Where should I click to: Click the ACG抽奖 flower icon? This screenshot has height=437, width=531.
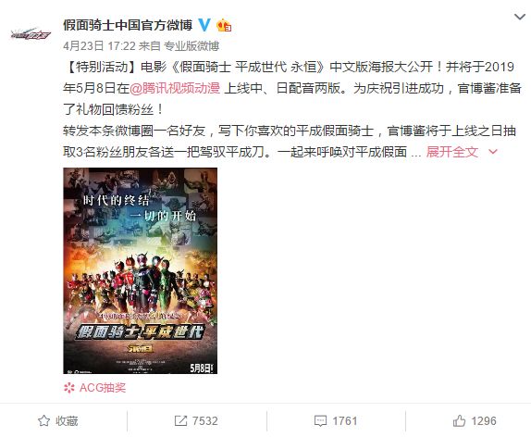pos(69,388)
